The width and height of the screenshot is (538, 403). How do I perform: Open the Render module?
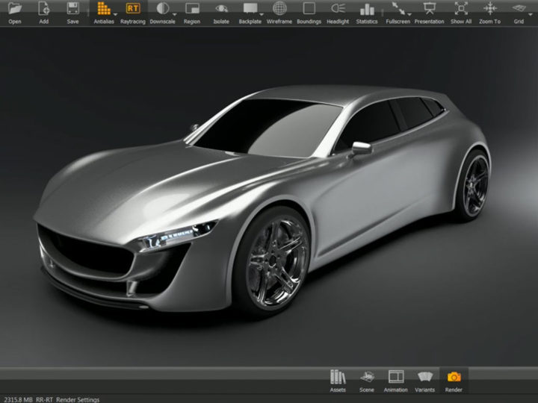(x=454, y=381)
